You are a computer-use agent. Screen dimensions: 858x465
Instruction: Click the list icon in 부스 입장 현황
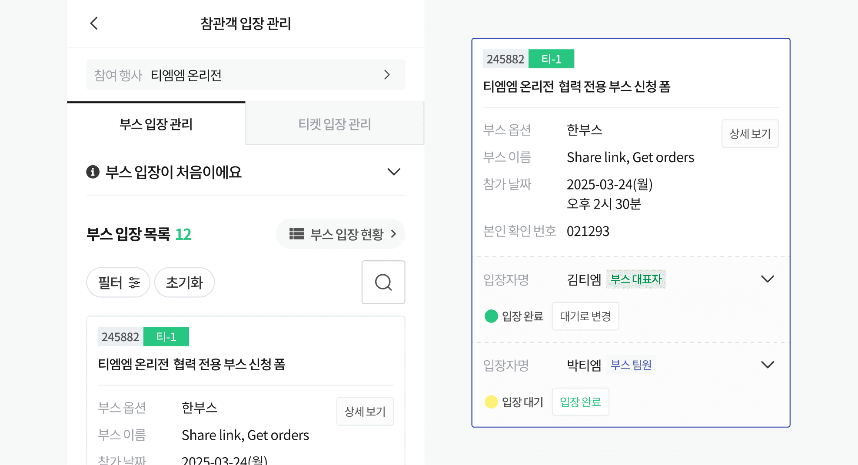296,234
